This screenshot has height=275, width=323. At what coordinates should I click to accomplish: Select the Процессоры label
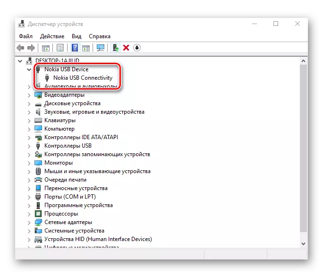tap(61, 214)
